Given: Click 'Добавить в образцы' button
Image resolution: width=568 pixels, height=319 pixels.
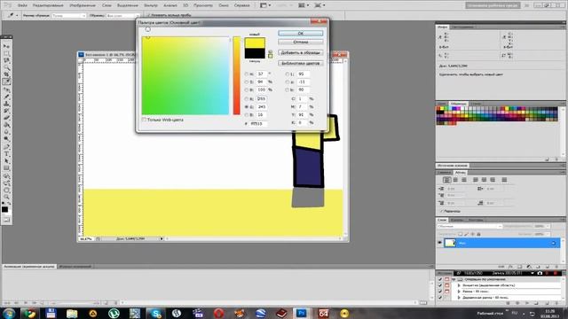Looking at the screenshot, I should coord(300,53).
